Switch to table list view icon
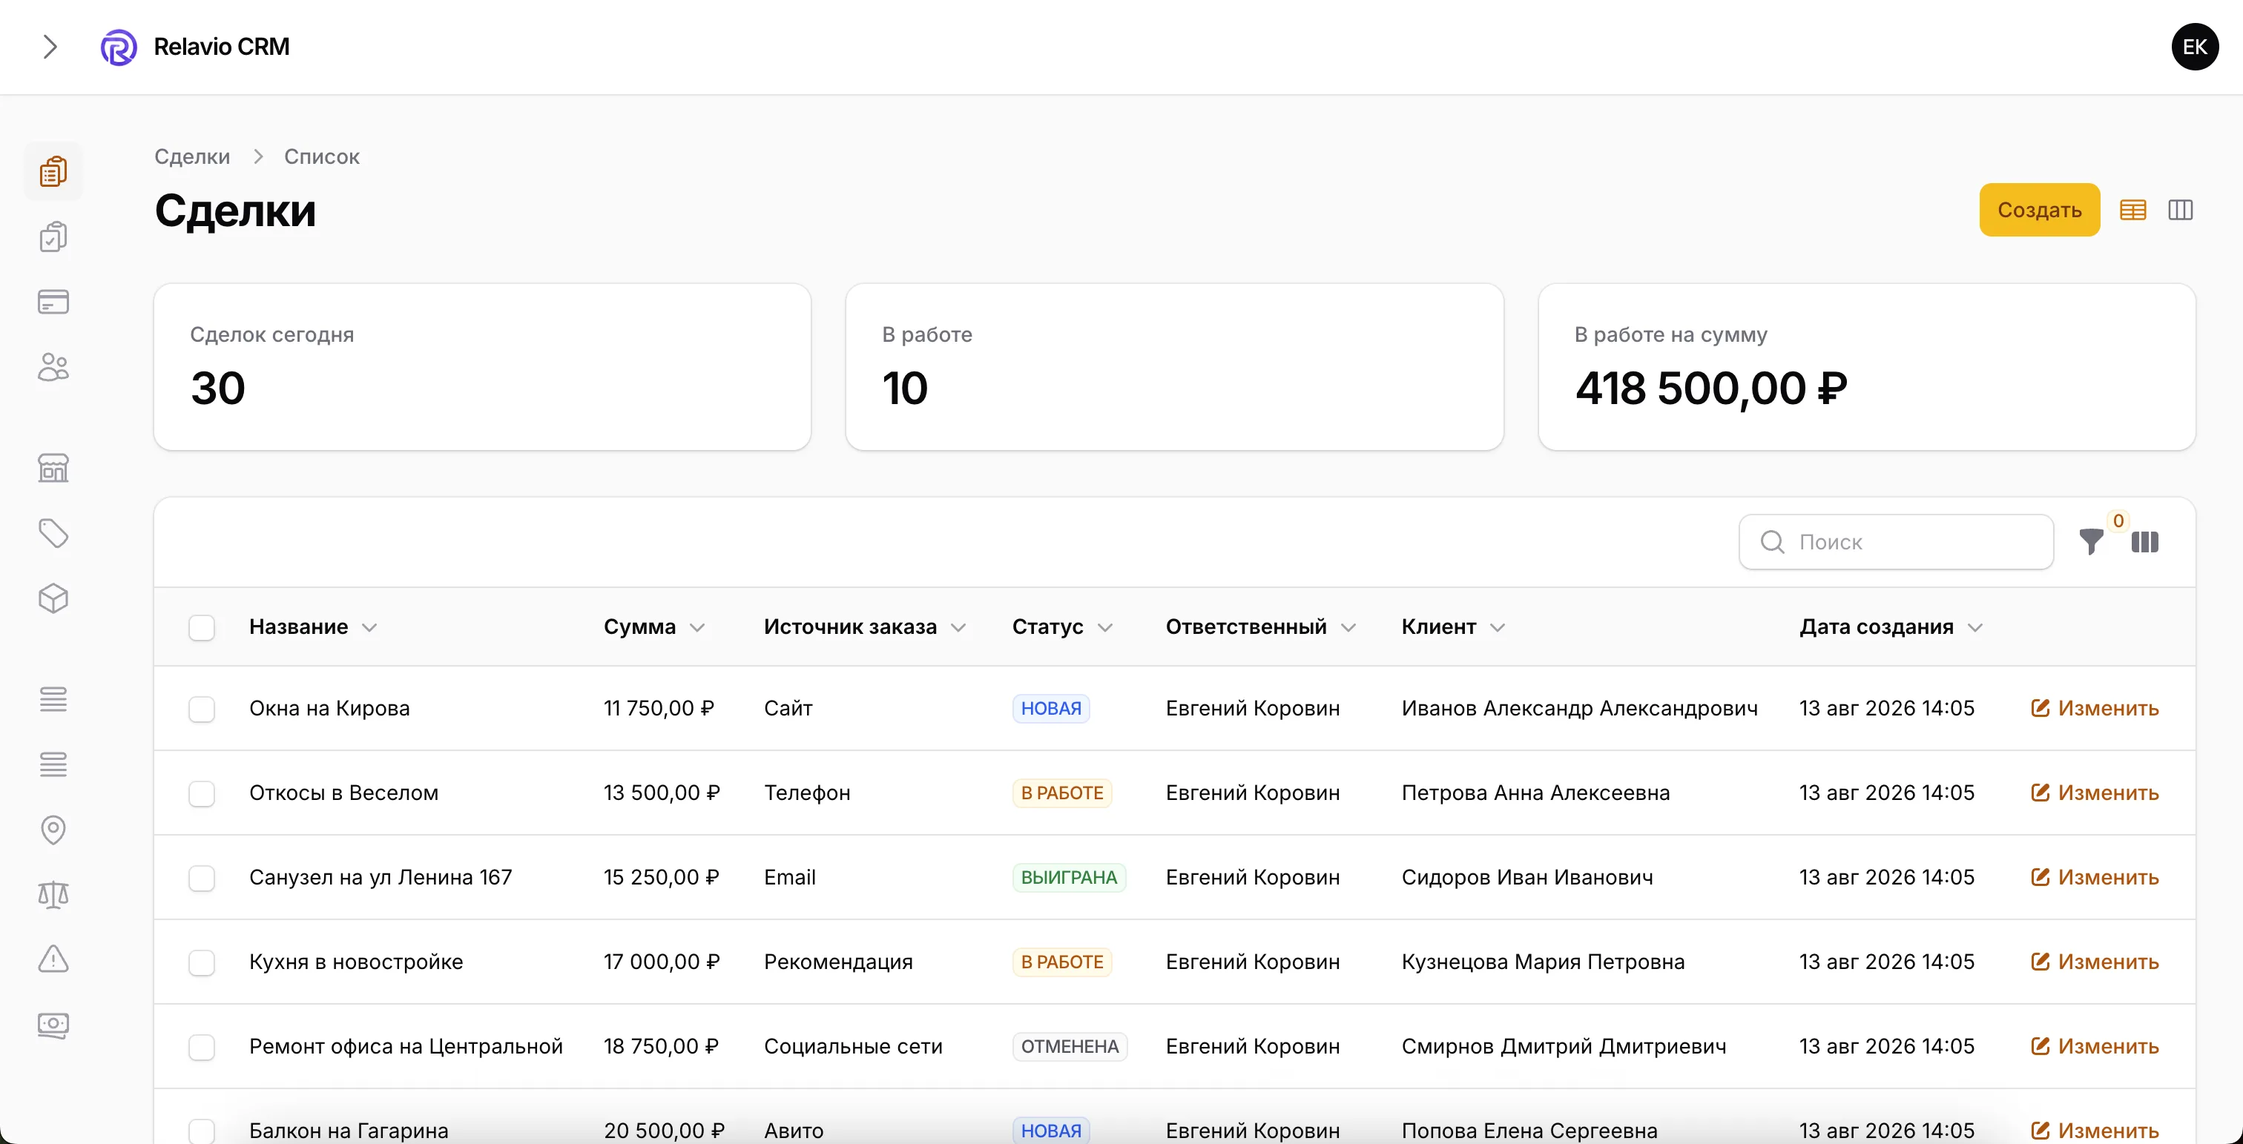This screenshot has height=1144, width=2243. (2132, 210)
